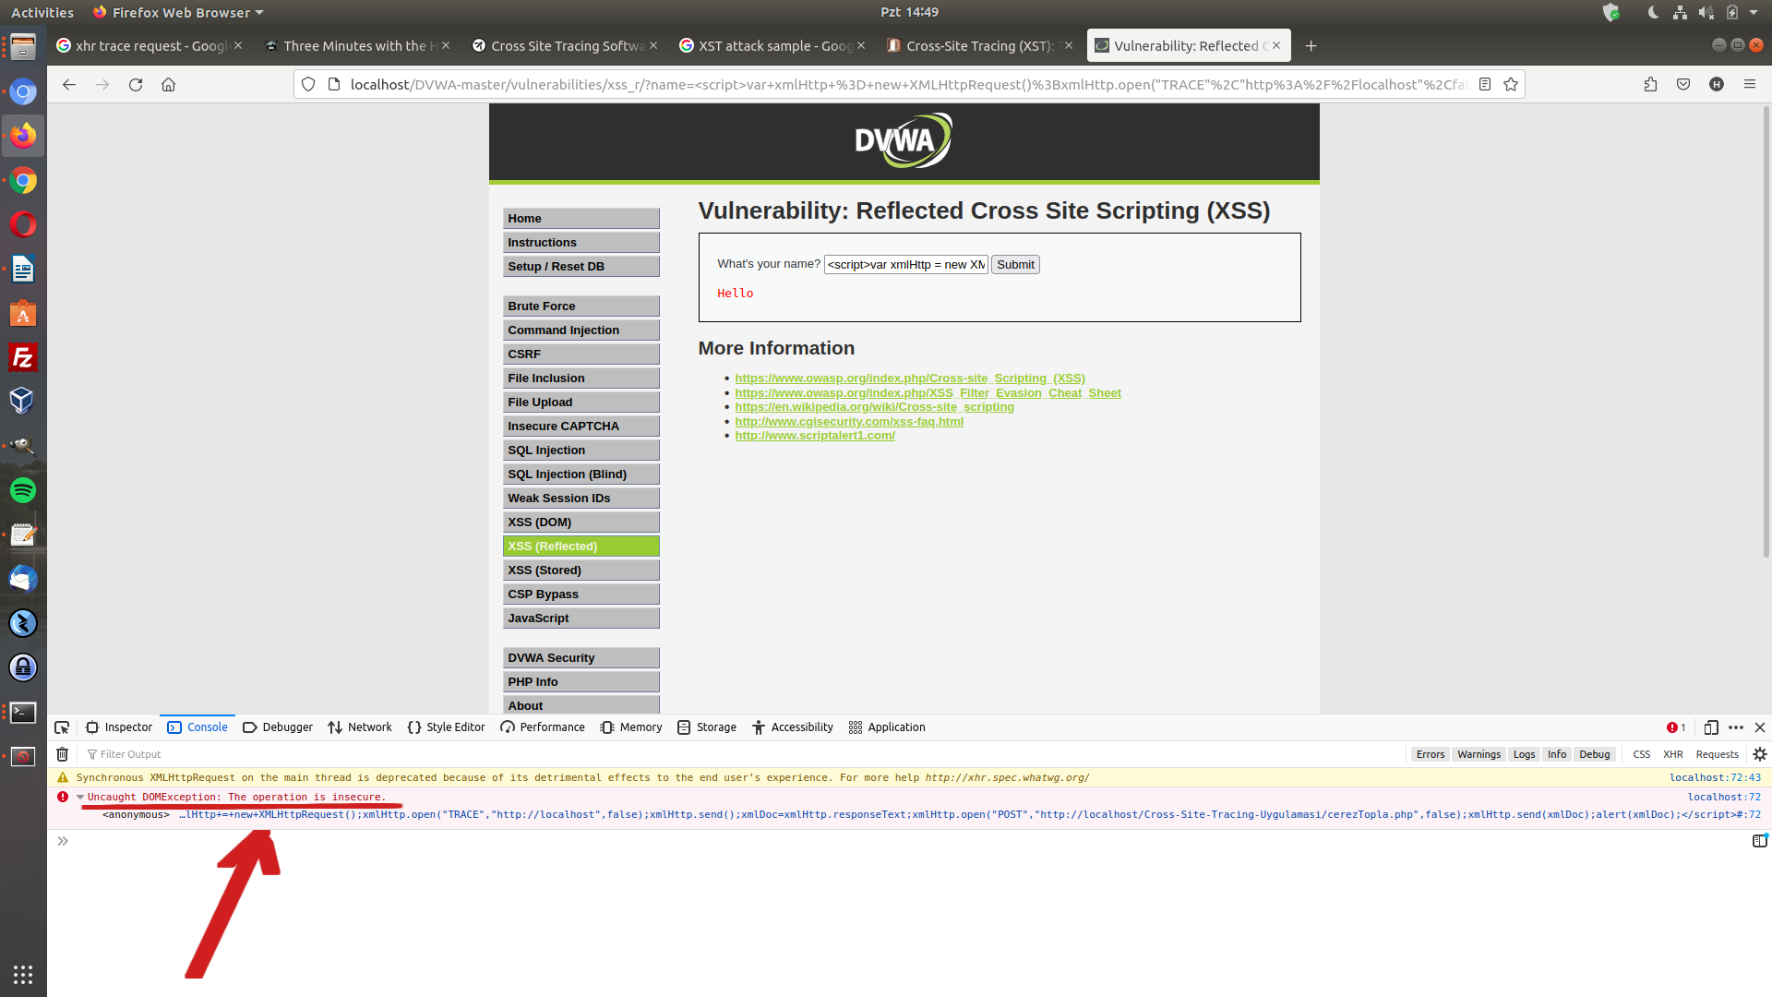Clear the web console output
The height and width of the screenshot is (997, 1772).
pos(62,754)
